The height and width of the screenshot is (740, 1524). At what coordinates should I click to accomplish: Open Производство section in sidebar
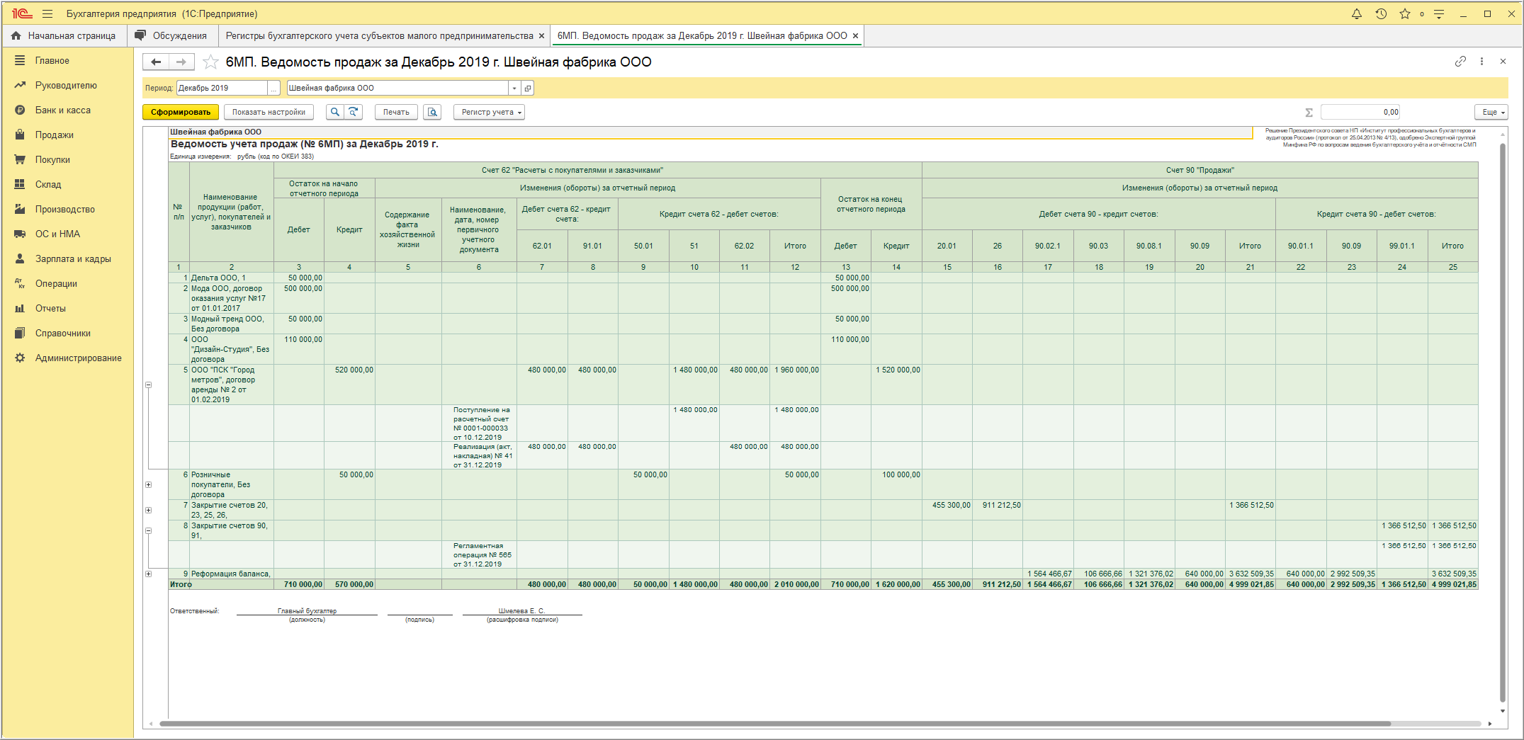click(65, 210)
